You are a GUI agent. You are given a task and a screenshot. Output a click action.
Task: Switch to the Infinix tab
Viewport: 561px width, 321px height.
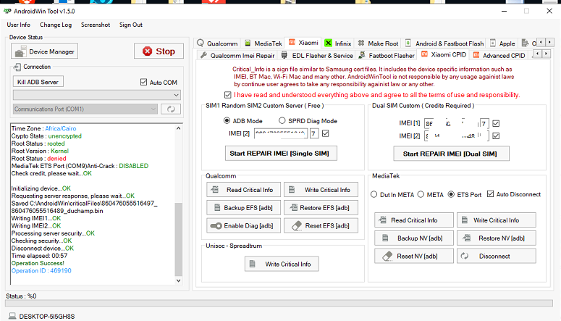[338, 43]
